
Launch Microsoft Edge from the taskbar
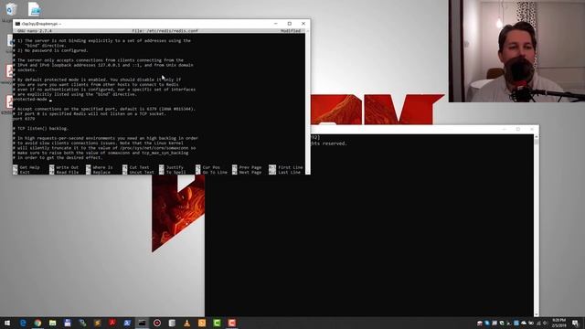point(23,323)
